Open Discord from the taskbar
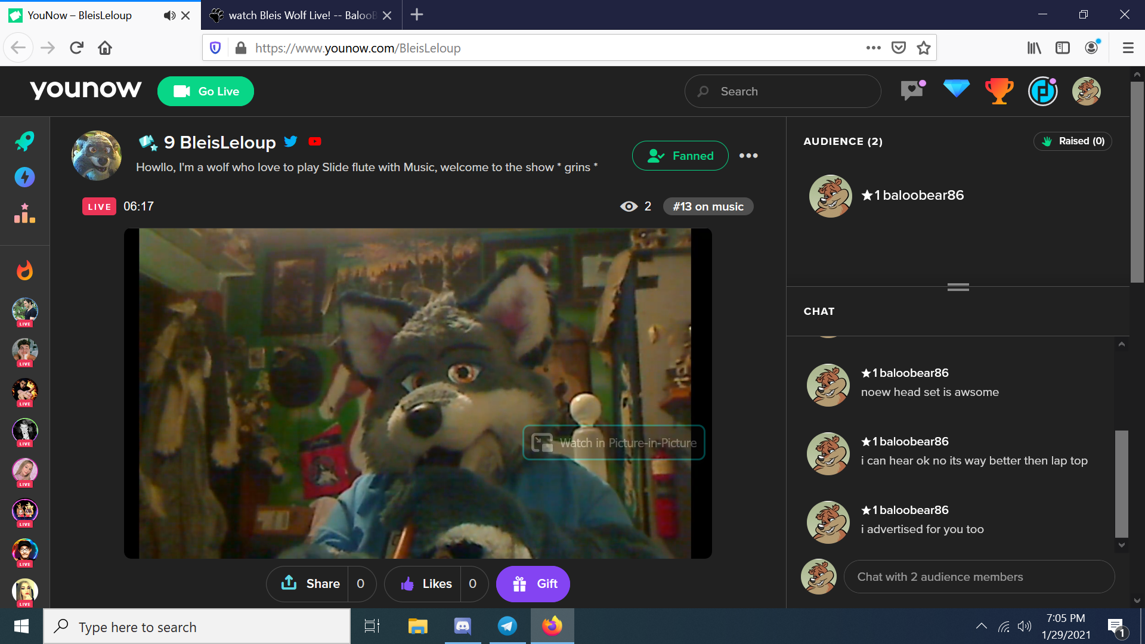Viewport: 1145px width, 644px height. pos(463,626)
